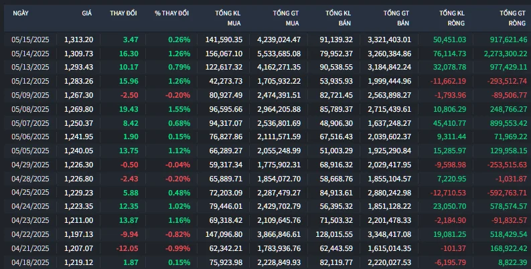Click the % THAY ĐỔI column header

171,13
